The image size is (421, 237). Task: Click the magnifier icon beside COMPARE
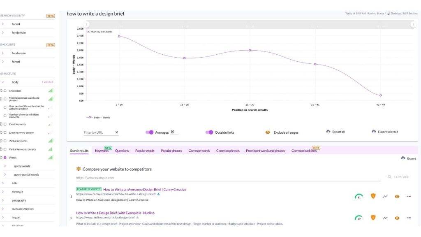coord(389,177)
